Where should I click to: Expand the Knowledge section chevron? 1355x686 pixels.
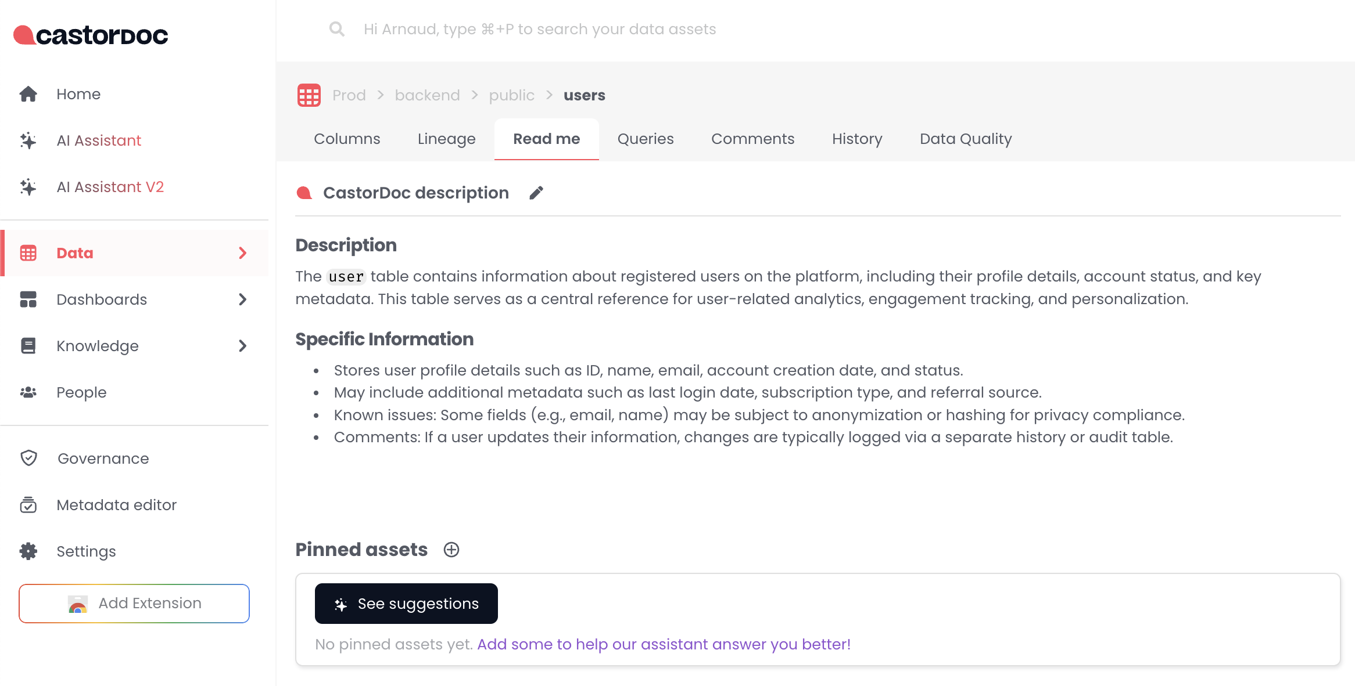243,346
